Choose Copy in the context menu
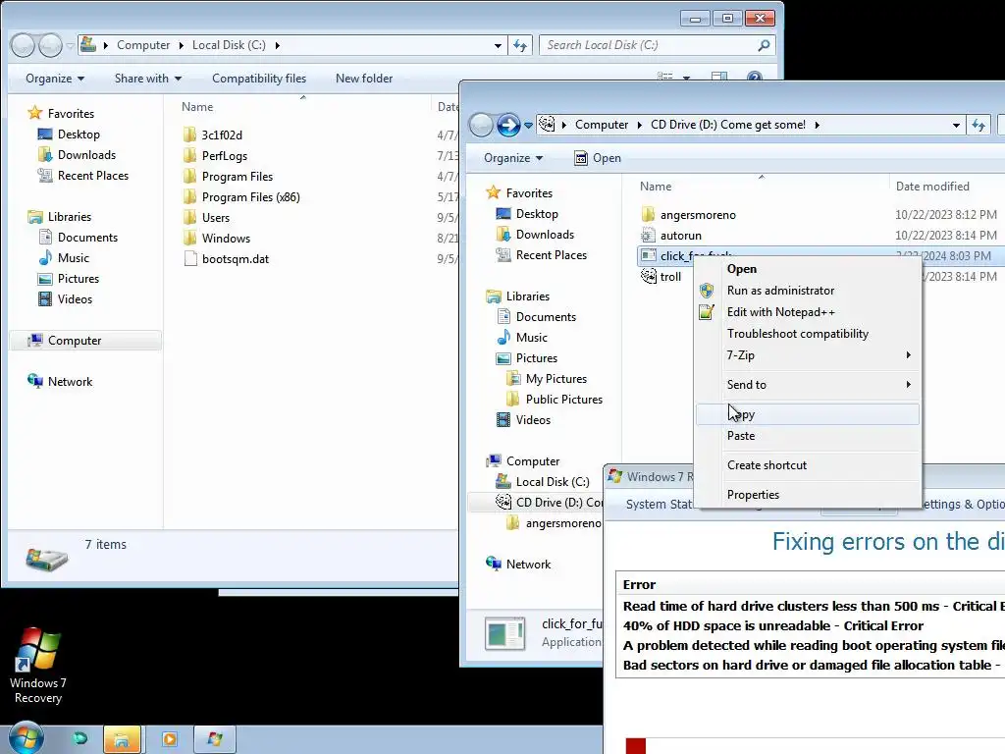The image size is (1005, 754). coord(808,414)
